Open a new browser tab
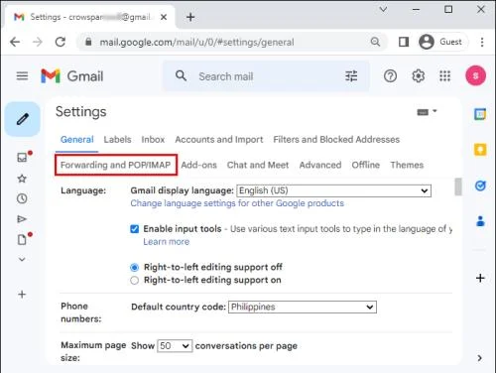This screenshot has width=496, height=373. point(190,17)
